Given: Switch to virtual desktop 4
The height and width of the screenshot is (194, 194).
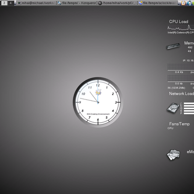Looking at the screenshot, I should point(11,3).
